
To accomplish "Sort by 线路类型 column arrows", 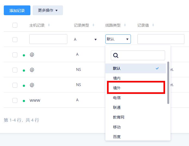I will coord(125,25).
